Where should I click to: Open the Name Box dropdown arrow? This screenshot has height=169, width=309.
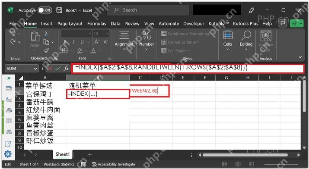[x=35, y=69]
